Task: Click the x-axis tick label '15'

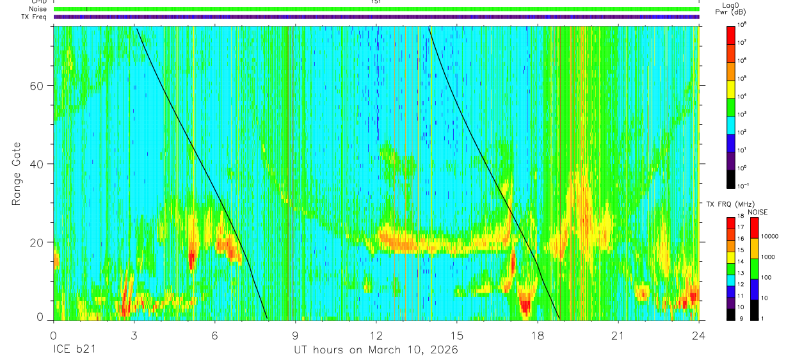Action: tap(457, 335)
